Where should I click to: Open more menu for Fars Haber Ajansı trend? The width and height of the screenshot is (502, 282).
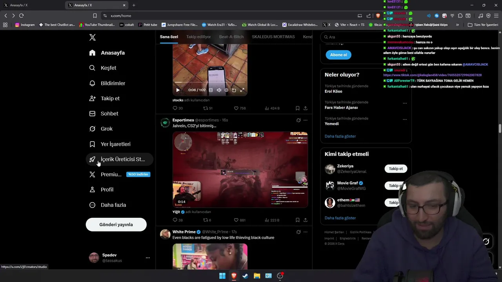[405, 103]
